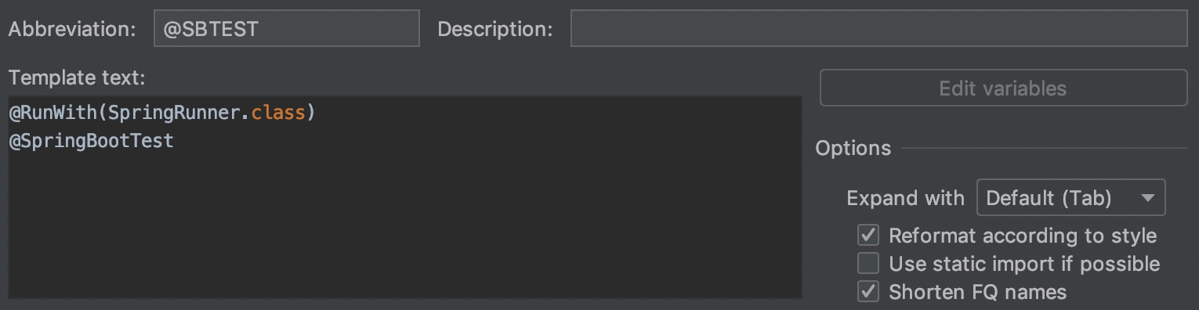The height and width of the screenshot is (310, 1199).
Task: Click the Expand with label
Action: [906, 199]
